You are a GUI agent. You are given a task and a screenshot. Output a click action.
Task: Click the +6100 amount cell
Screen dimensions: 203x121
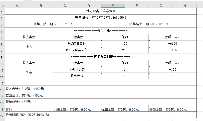173,43
